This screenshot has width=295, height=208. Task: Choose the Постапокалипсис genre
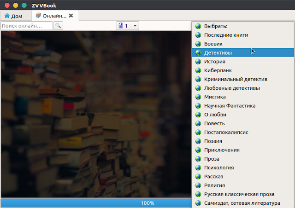tap(243, 132)
